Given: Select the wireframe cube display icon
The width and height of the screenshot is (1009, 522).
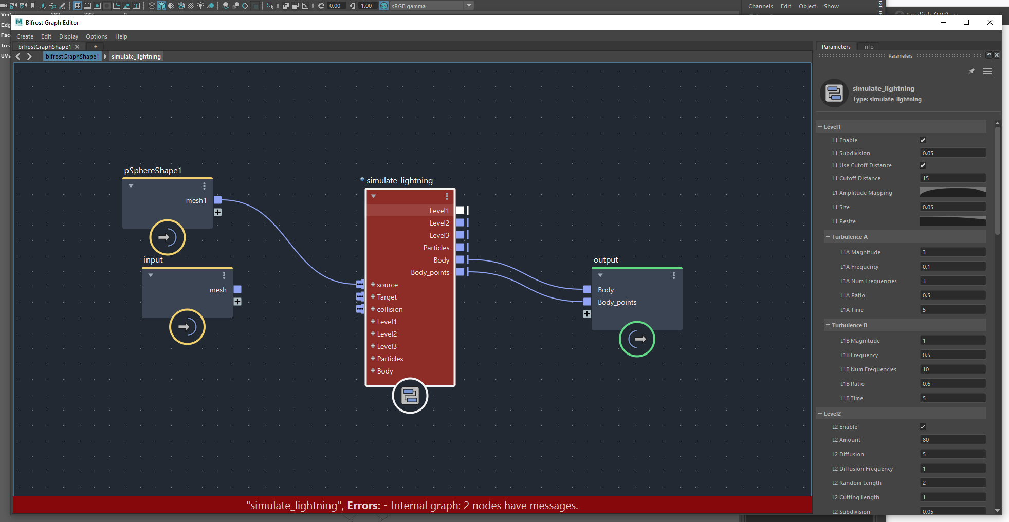Looking at the screenshot, I should (151, 6).
